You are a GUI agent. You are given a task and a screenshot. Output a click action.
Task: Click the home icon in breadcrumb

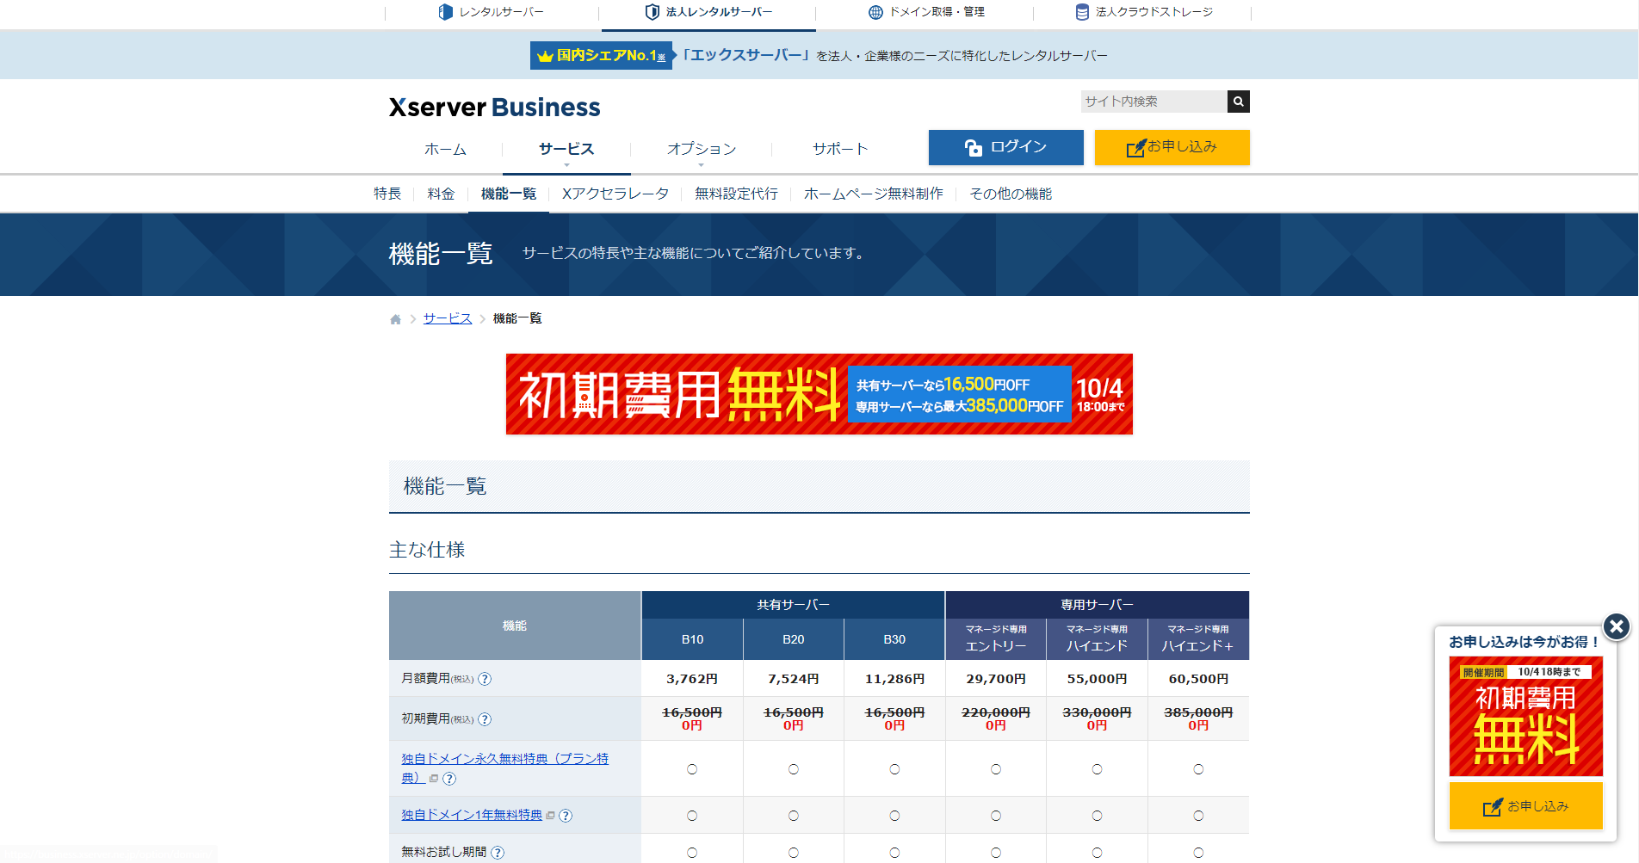pyautogui.click(x=395, y=319)
